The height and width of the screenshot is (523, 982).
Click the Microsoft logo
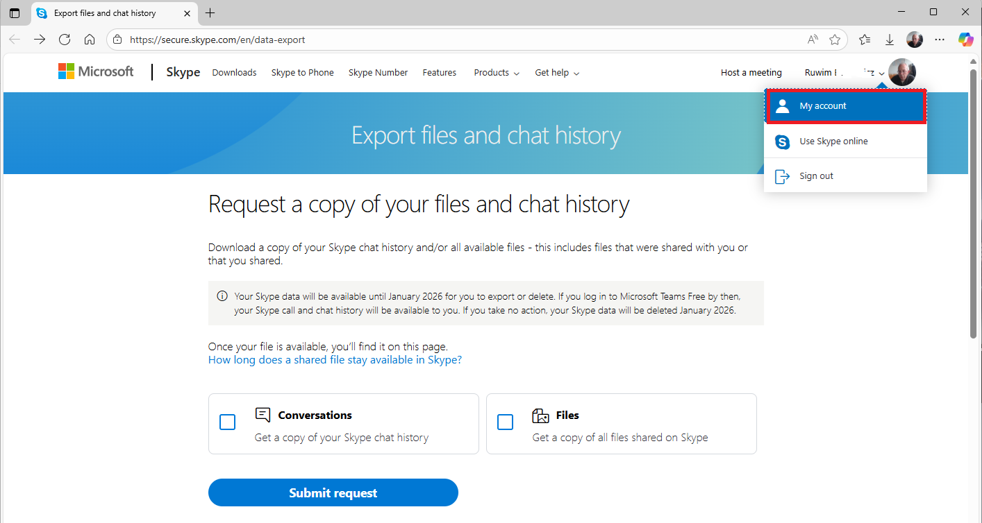point(96,71)
